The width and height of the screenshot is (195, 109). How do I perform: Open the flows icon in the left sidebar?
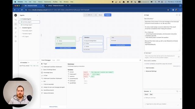point(16,20)
